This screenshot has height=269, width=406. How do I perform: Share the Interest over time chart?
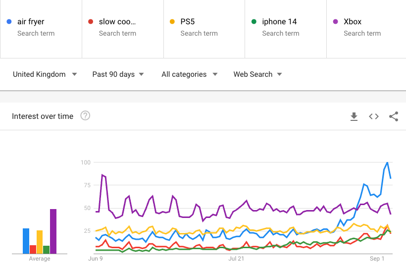click(x=394, y=116)
